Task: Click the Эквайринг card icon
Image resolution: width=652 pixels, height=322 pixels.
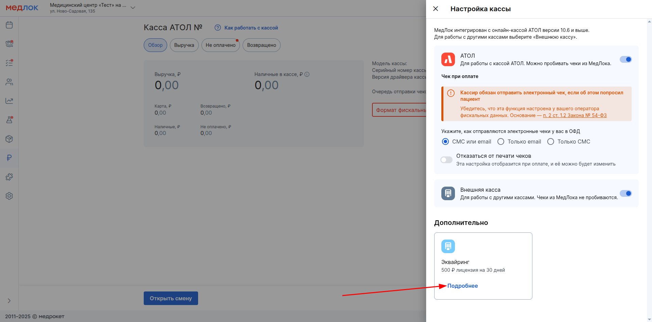Action: pos(448,246)
